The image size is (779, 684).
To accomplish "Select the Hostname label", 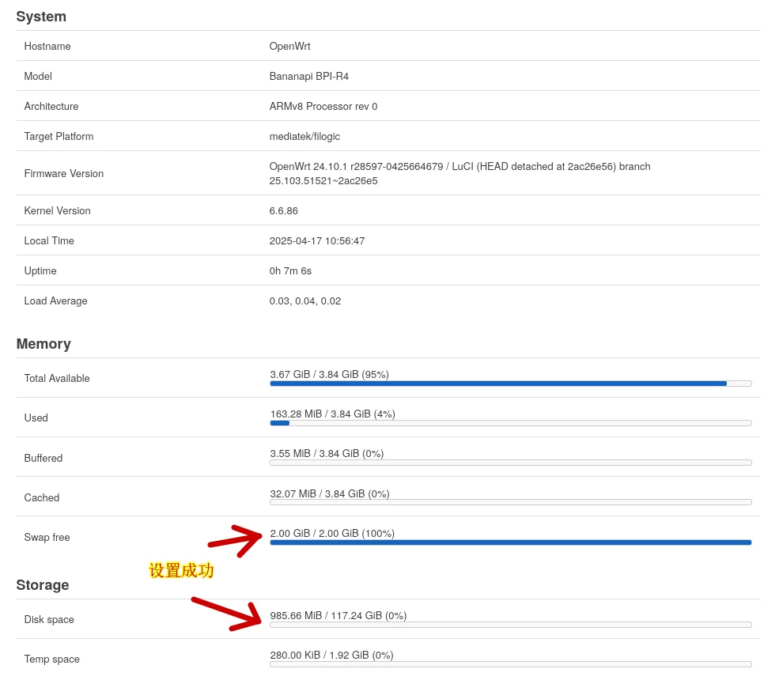I will tap(47, 46).
